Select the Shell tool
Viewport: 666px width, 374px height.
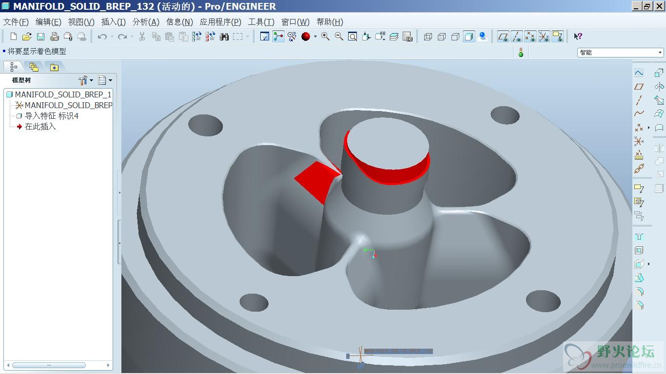click(639, 250)
